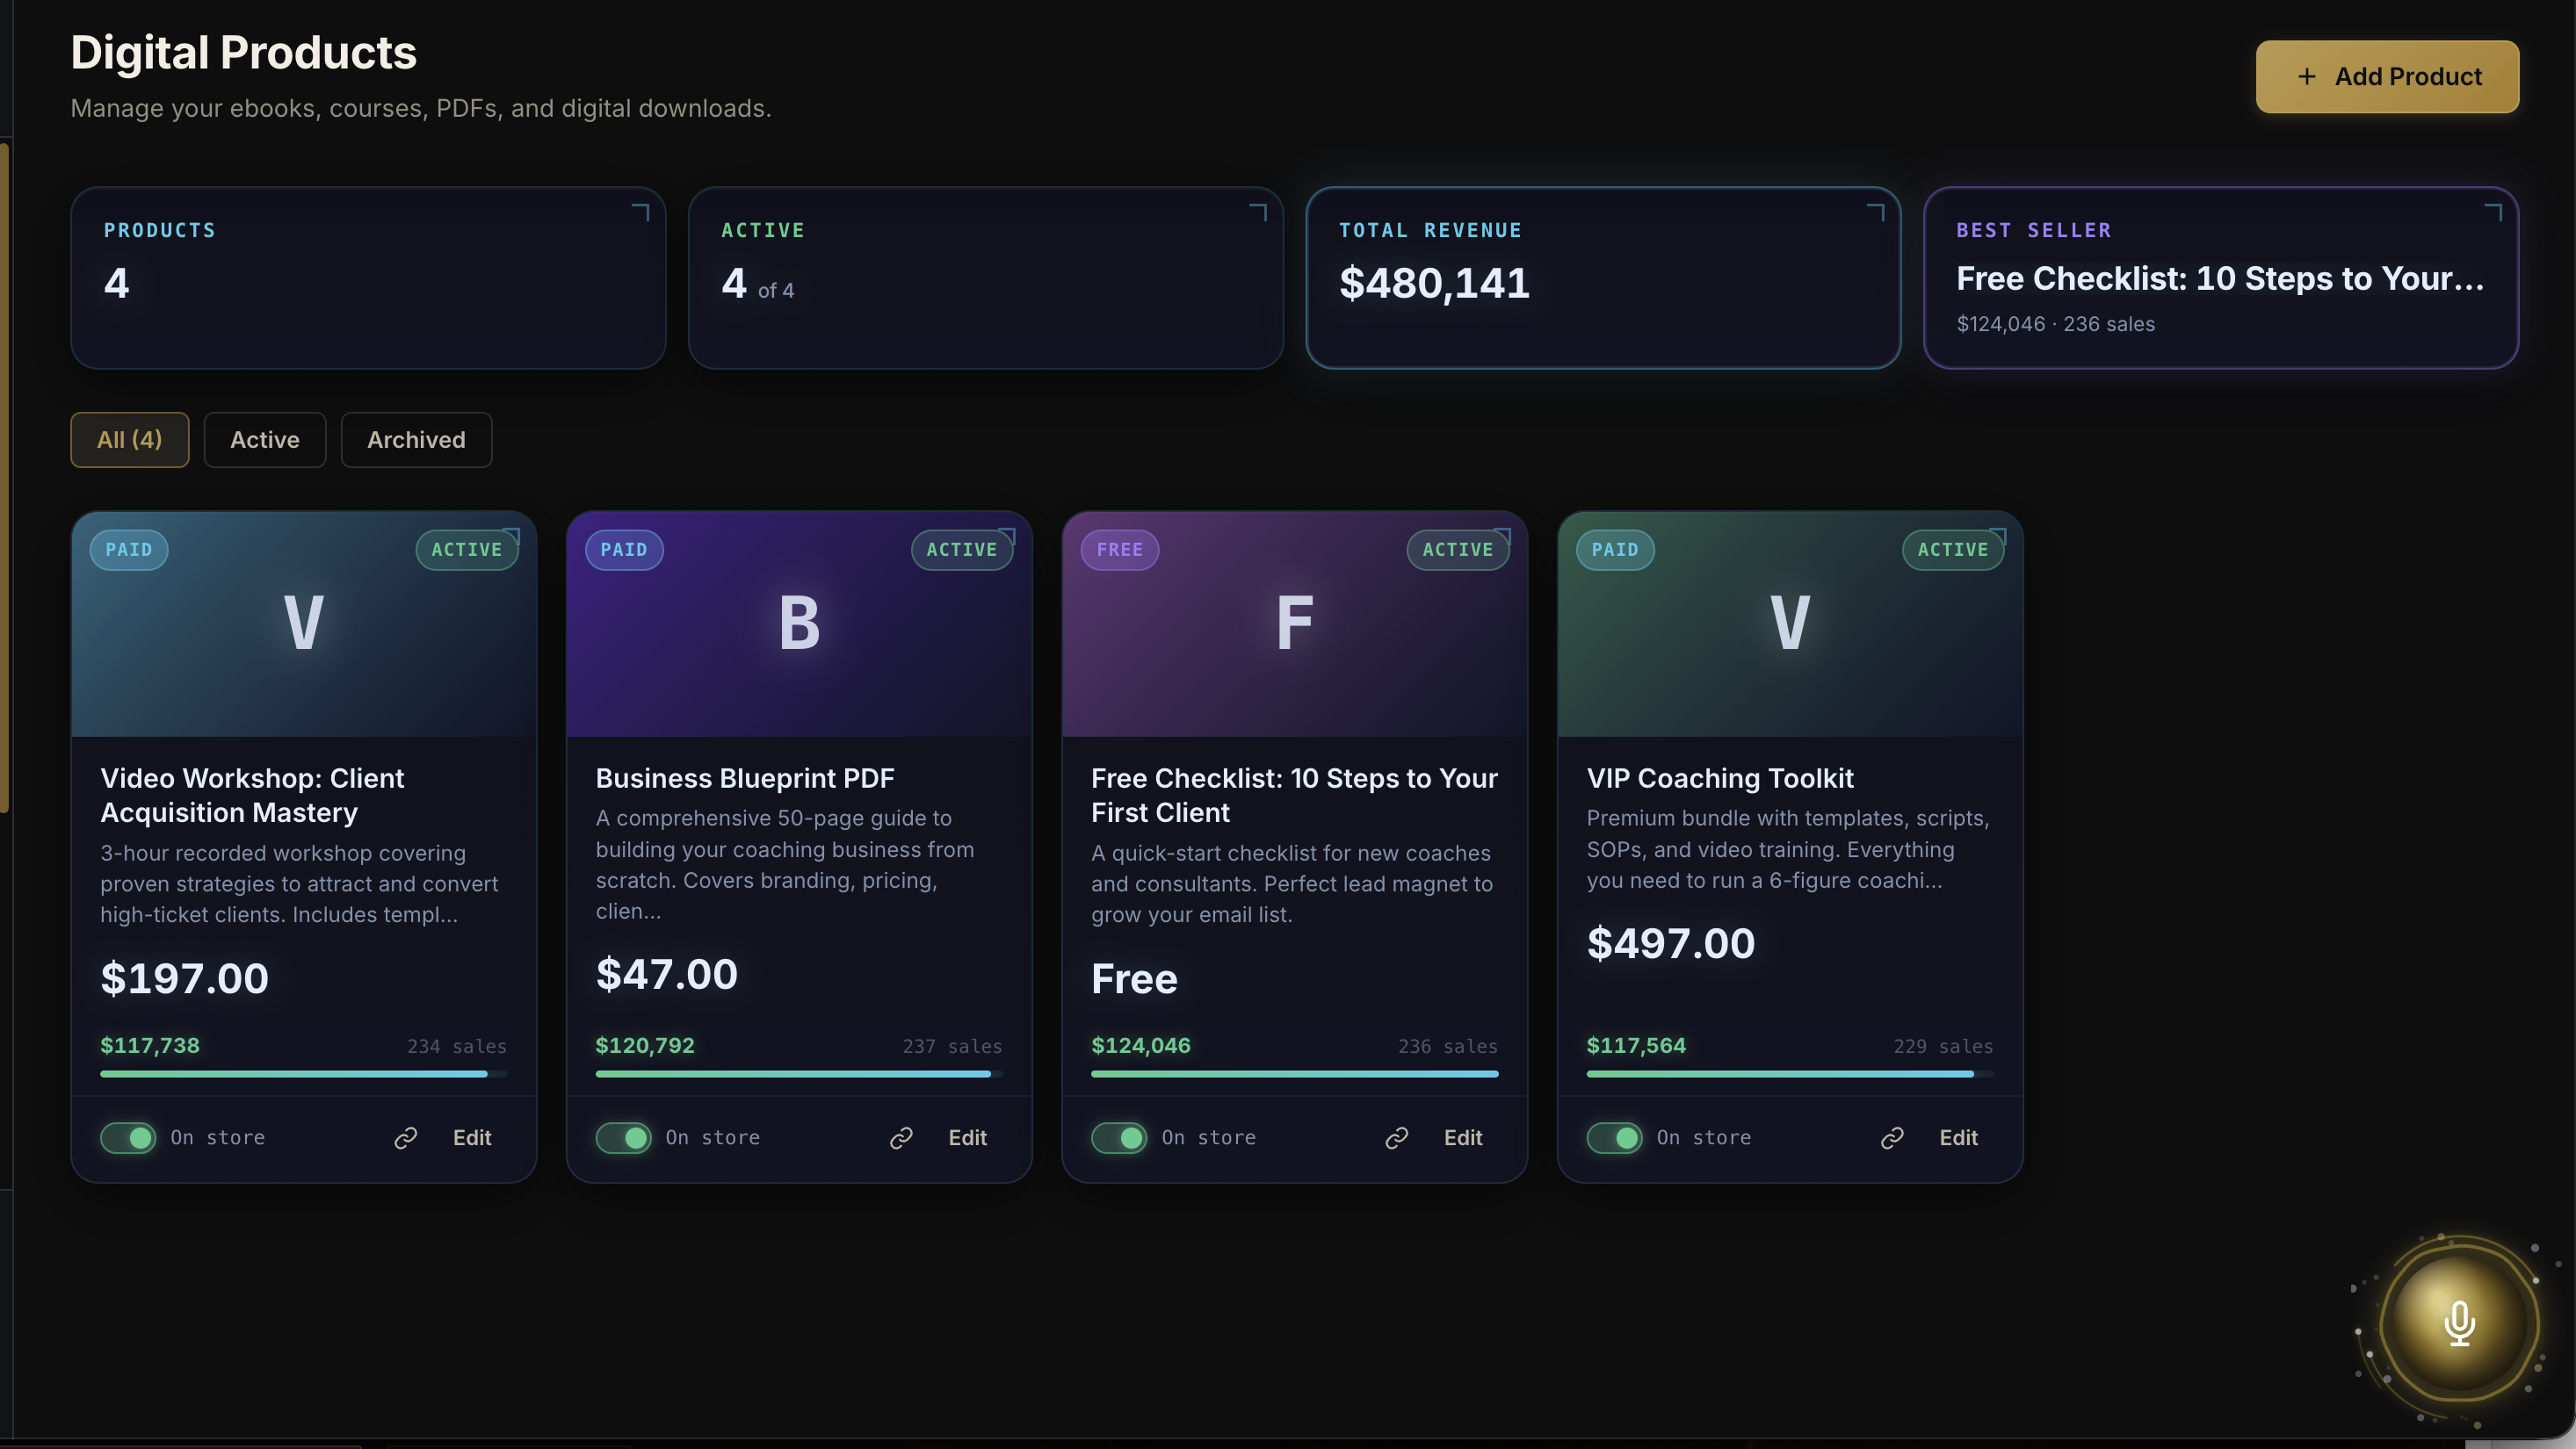Click the ACTIVE badge on Video Workshop card
The width and height of the screenshot is (2576, 1449).
(467, 550)
